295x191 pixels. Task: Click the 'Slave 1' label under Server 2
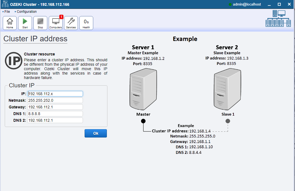228,114
